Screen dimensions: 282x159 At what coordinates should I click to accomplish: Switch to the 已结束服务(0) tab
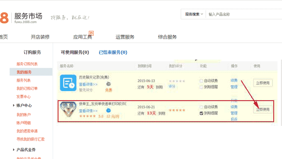[x=113, y=52]
